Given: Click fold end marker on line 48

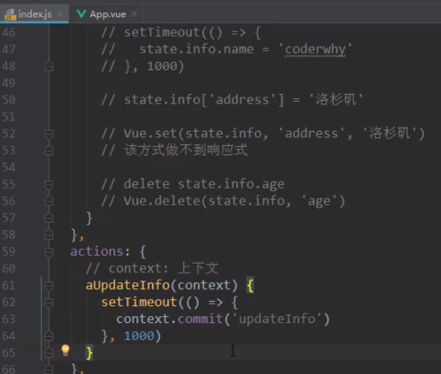Looking at the screenshot, I should [48, 66].
